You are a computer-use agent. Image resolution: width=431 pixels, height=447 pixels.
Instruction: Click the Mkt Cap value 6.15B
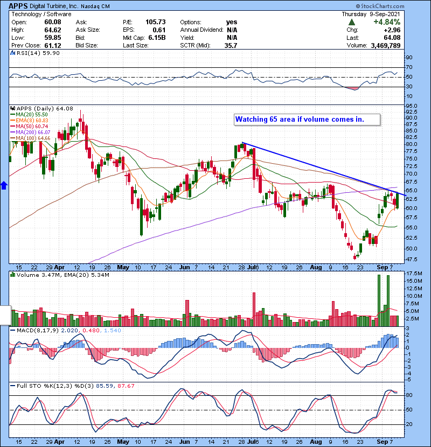click(157, 38)
